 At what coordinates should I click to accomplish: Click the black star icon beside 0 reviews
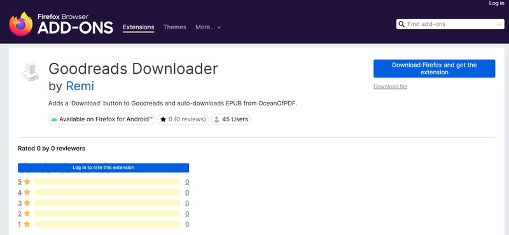(163, 119)
